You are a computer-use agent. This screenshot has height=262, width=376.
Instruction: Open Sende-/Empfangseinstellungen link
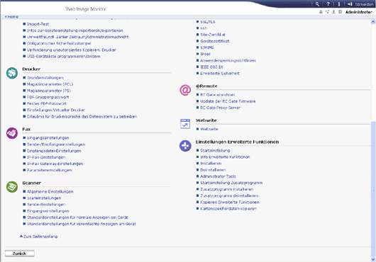(56, 144)
